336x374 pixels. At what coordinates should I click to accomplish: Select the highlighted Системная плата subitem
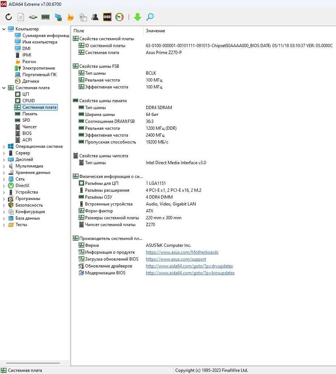pyautogui.click(x=36, y=107)
